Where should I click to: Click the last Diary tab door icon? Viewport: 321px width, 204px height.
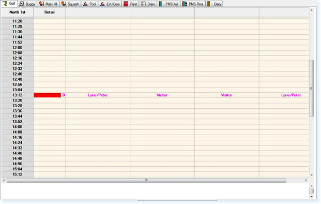209,4
